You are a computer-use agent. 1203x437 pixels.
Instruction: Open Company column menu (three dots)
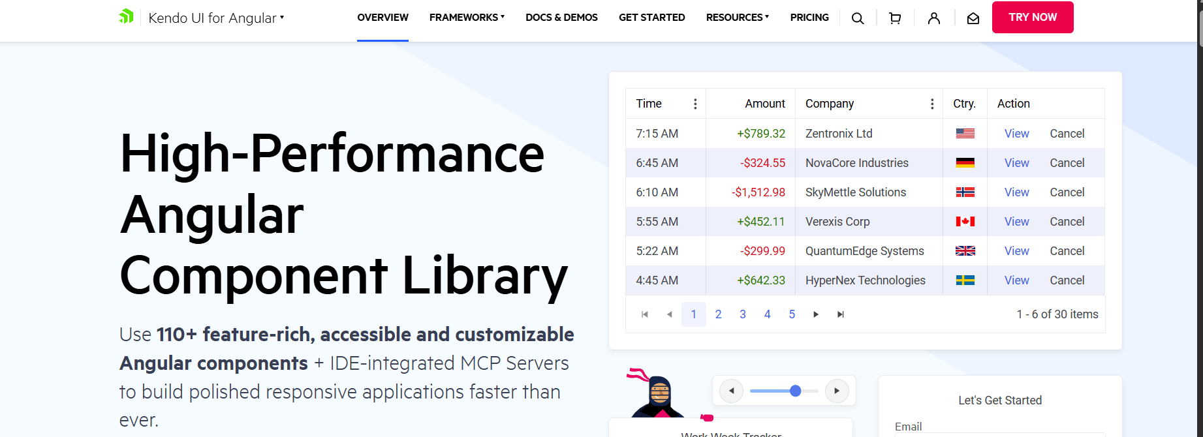932,104
